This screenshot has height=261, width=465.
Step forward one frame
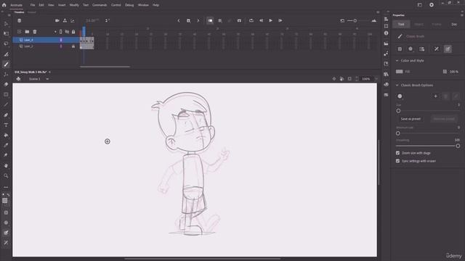click(280, 20)
